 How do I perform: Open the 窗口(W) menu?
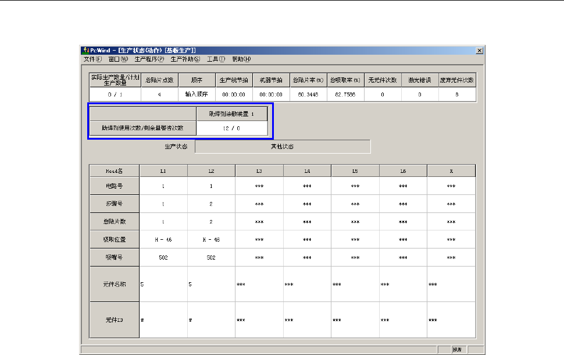pos(117,59)
